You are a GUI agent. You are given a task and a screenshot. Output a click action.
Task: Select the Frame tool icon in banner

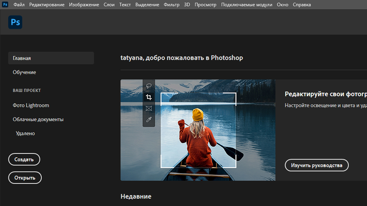(149, 108)
